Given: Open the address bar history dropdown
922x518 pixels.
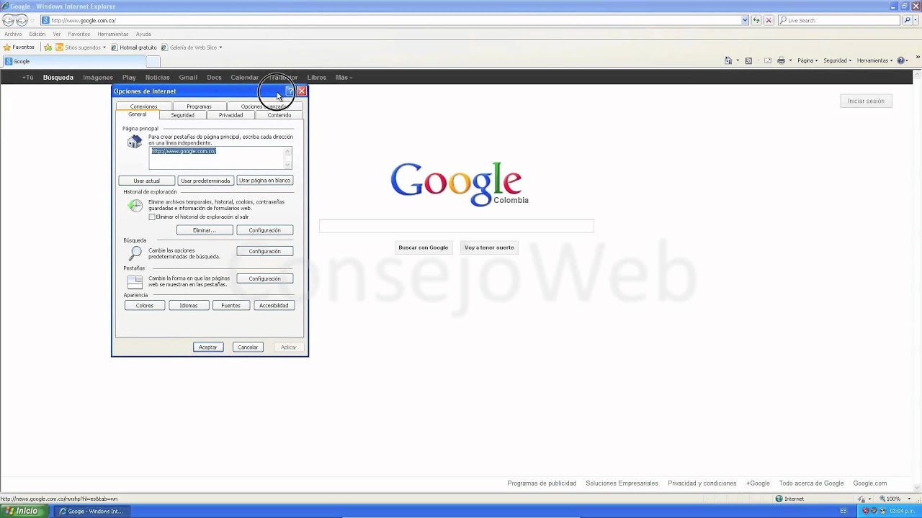Looking at the screenshot, I should click(745, 20).
